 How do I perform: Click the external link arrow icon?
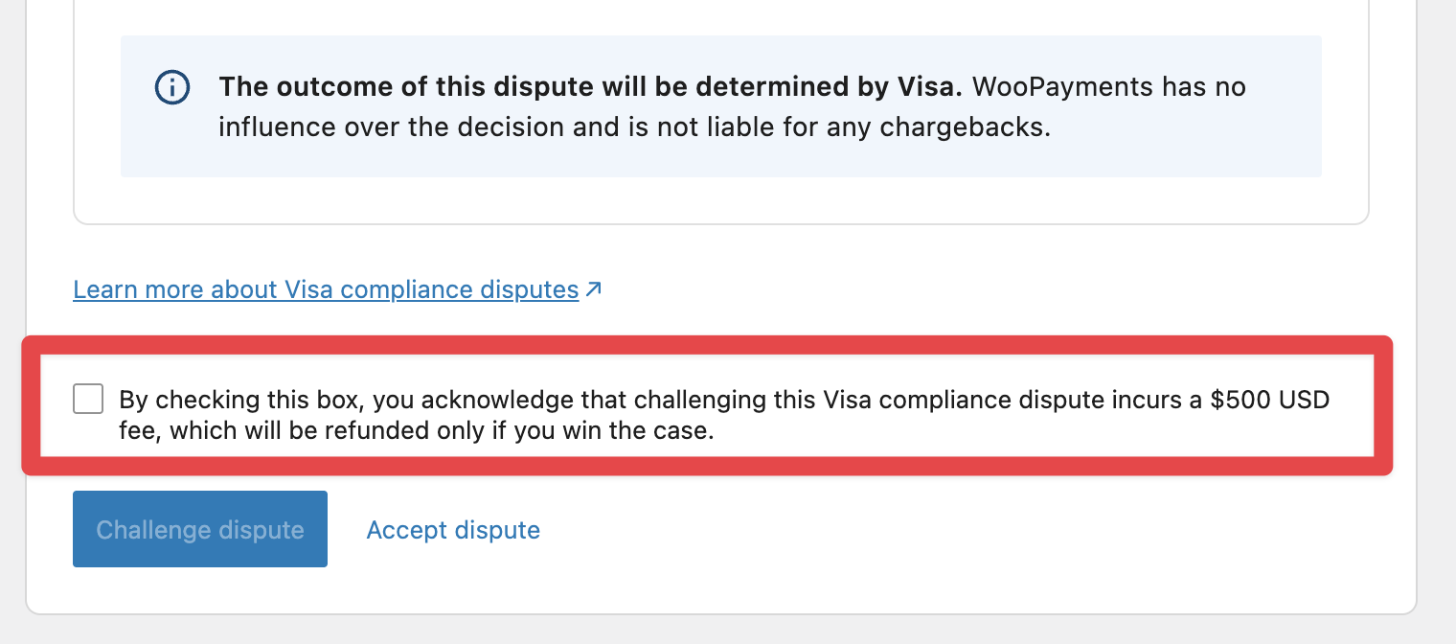(594, 288)
